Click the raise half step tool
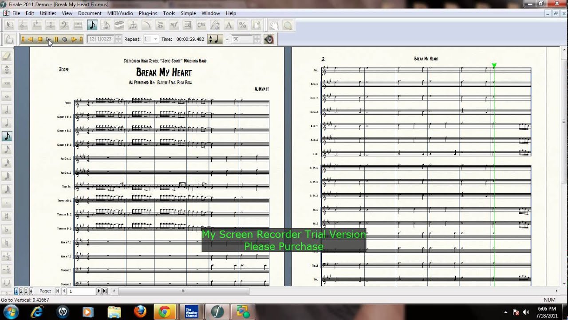This screenshot has height=320, width=568. coord(7,256)
